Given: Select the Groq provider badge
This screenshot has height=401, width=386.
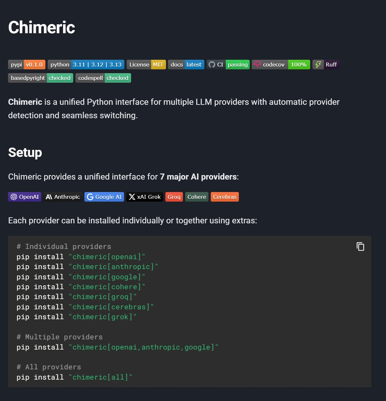Looking at the screenshot, I should pos(174,197).
